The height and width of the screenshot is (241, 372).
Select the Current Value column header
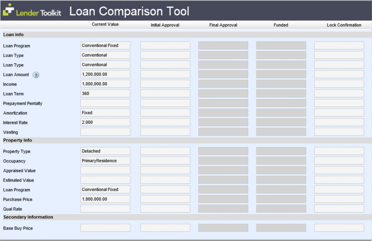click(x=105, y=24)
